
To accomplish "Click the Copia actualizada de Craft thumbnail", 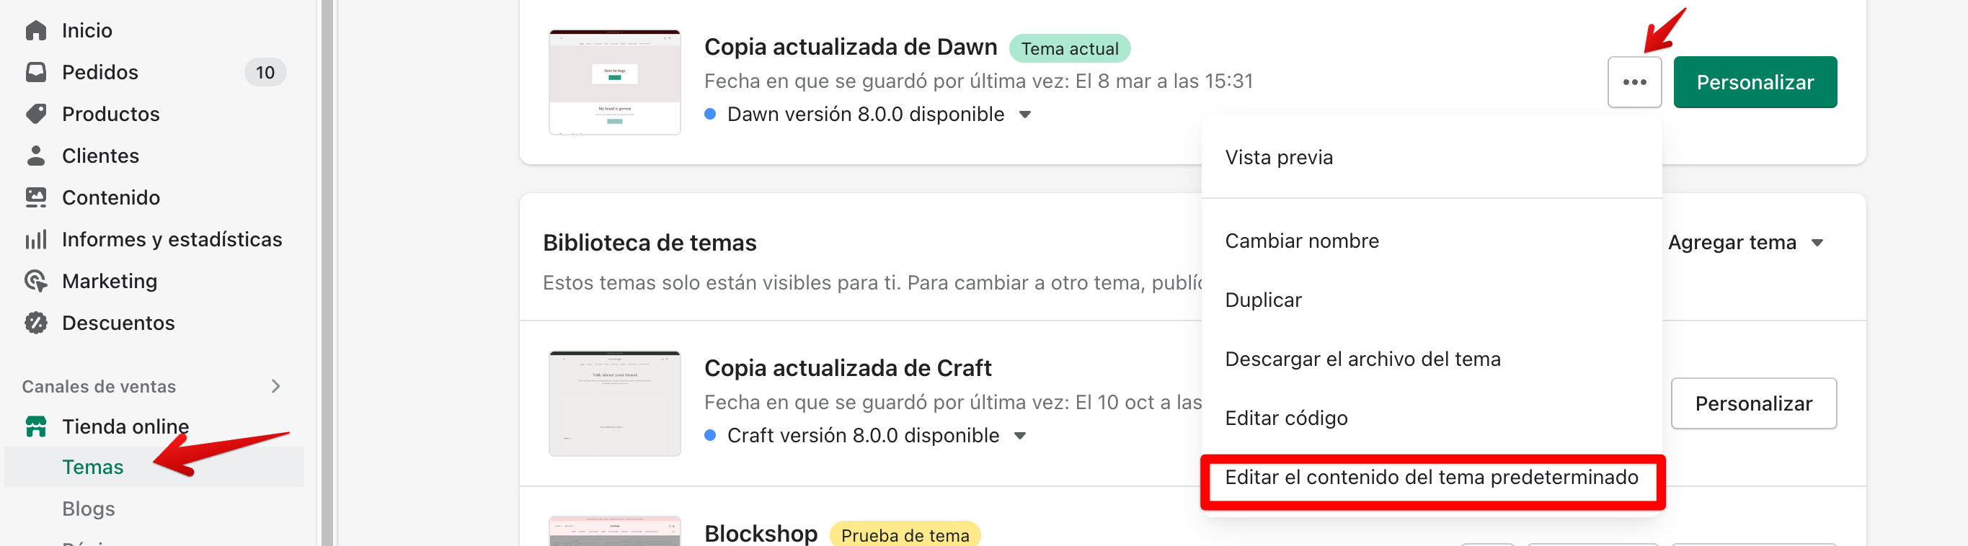I will (614, 403).
